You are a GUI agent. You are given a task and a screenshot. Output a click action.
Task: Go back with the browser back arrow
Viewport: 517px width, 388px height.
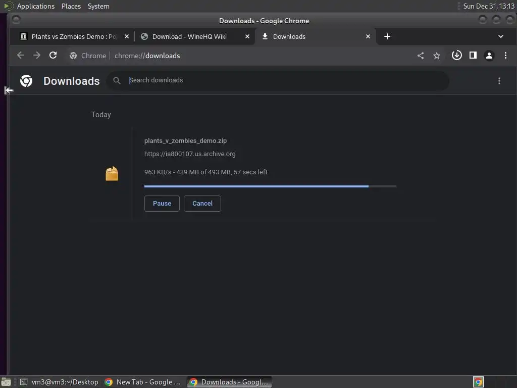pos(20,56)
